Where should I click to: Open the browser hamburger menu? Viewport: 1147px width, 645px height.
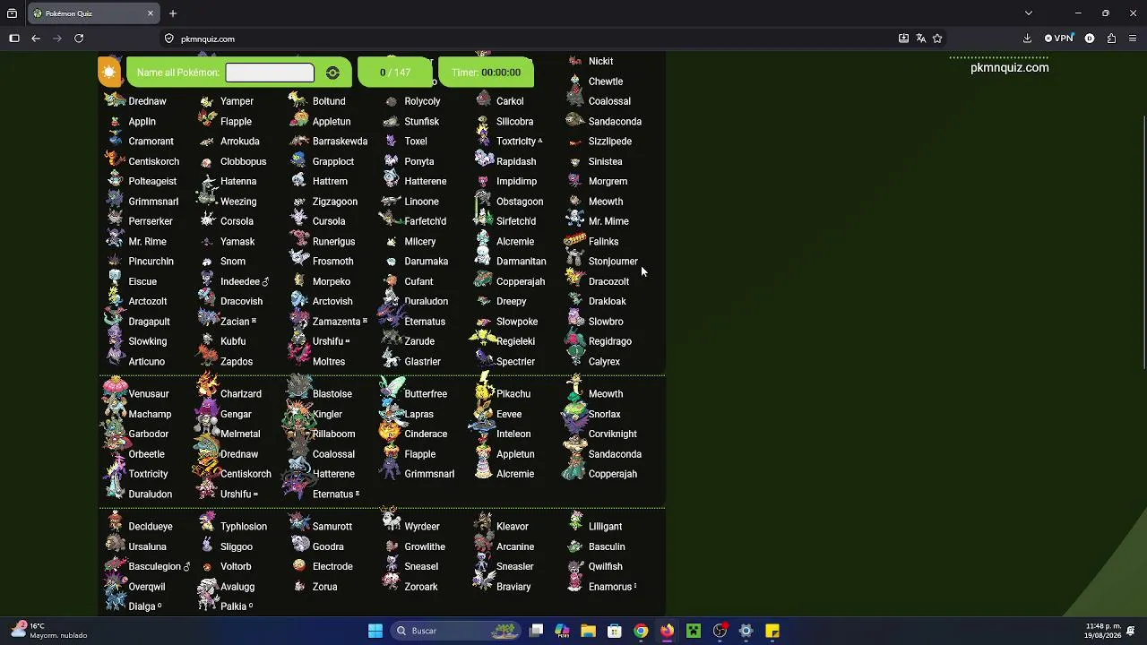(x=1133, y=39)
